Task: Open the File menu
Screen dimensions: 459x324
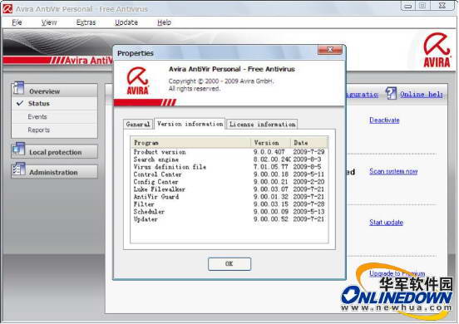Action: [17, 22]
